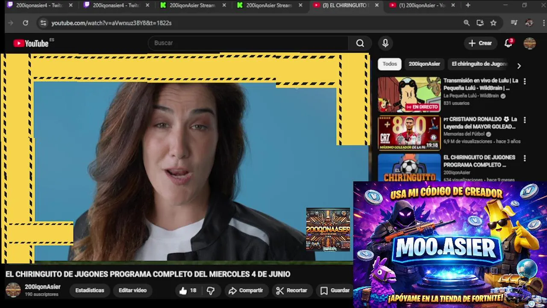547x308 pixels.
Task: Open the media control icon in toolbar
Action: [514, 23]
